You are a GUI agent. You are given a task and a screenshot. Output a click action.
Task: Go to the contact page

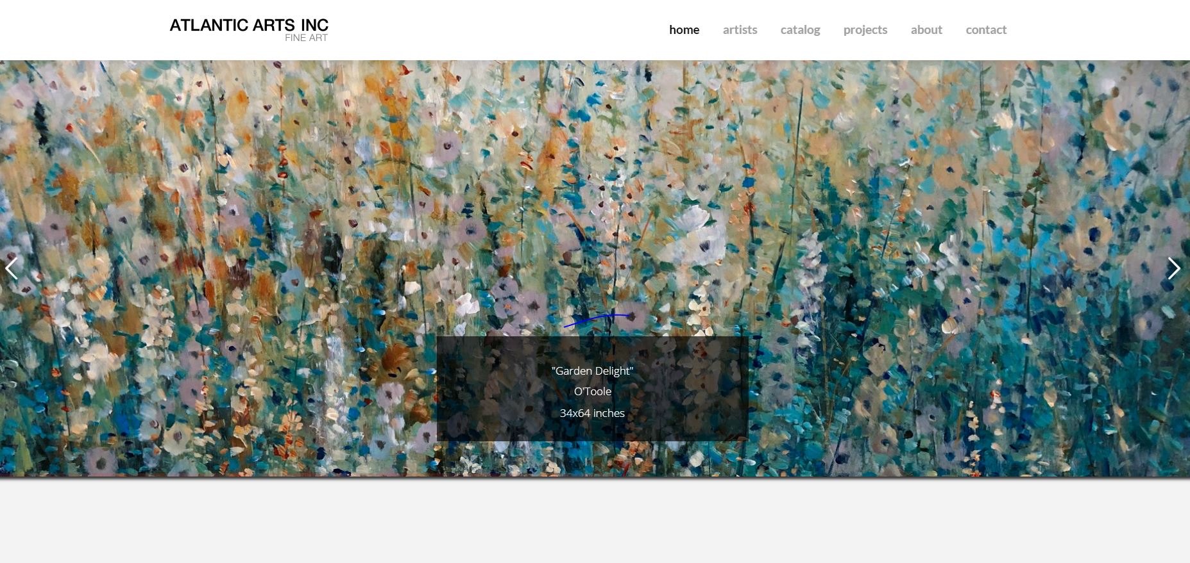coord(986,29)
